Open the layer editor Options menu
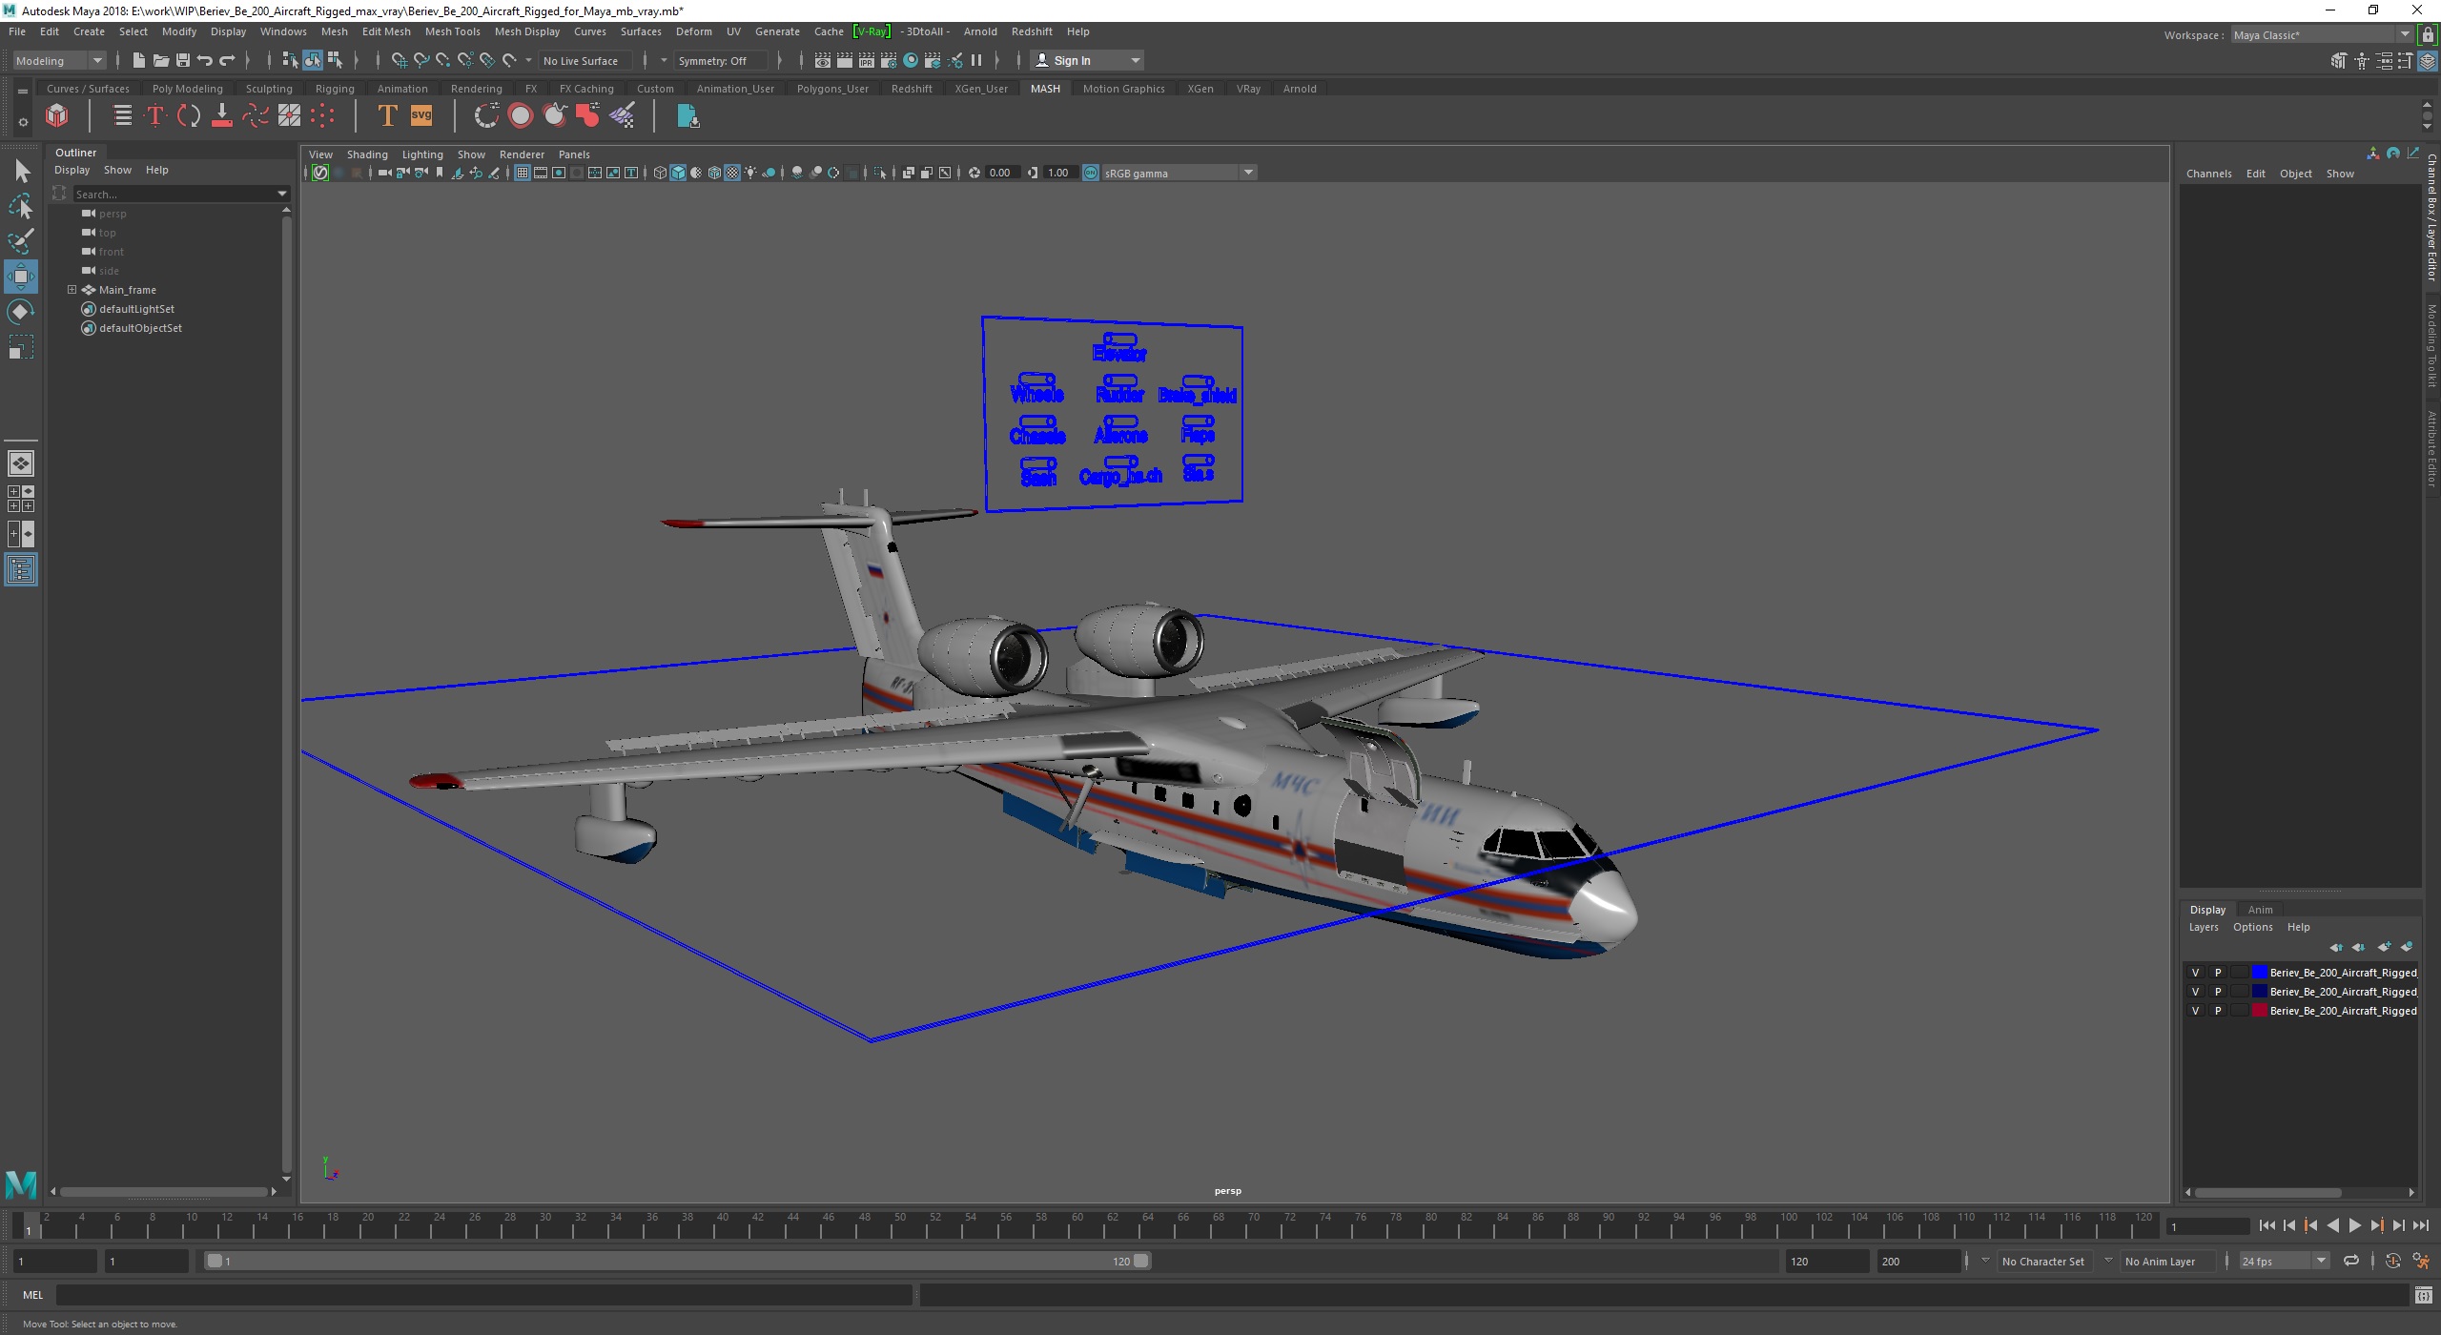 coord(2252,927)
